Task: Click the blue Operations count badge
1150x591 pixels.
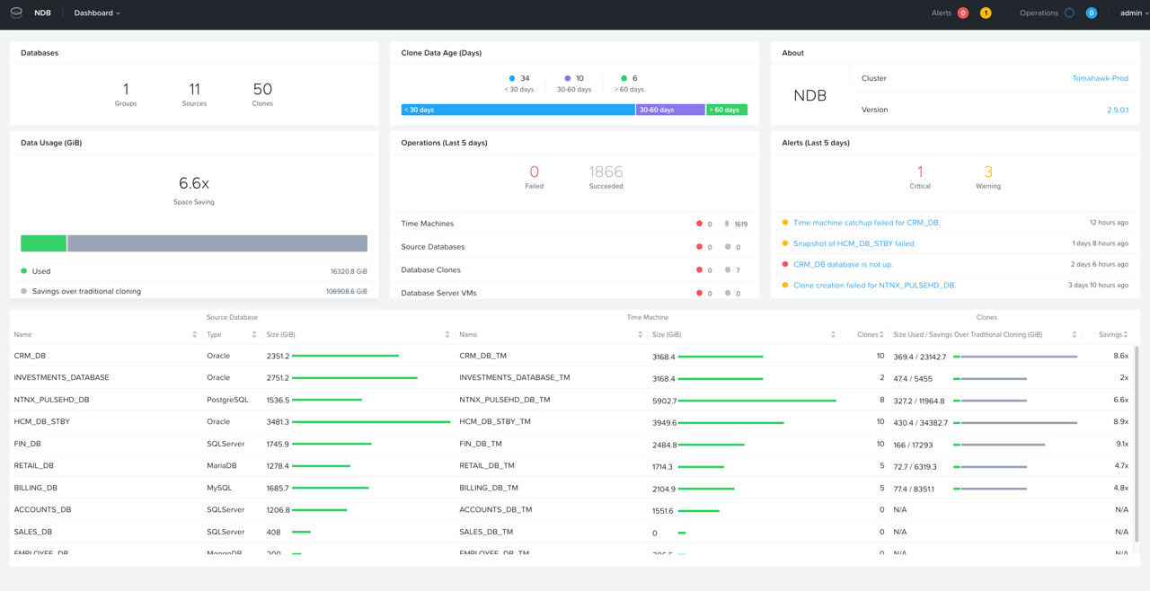Action: pyautogui.click(x=1091, y=13)
